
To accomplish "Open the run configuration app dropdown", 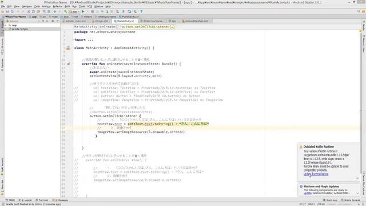I will (x=75, y=11).
